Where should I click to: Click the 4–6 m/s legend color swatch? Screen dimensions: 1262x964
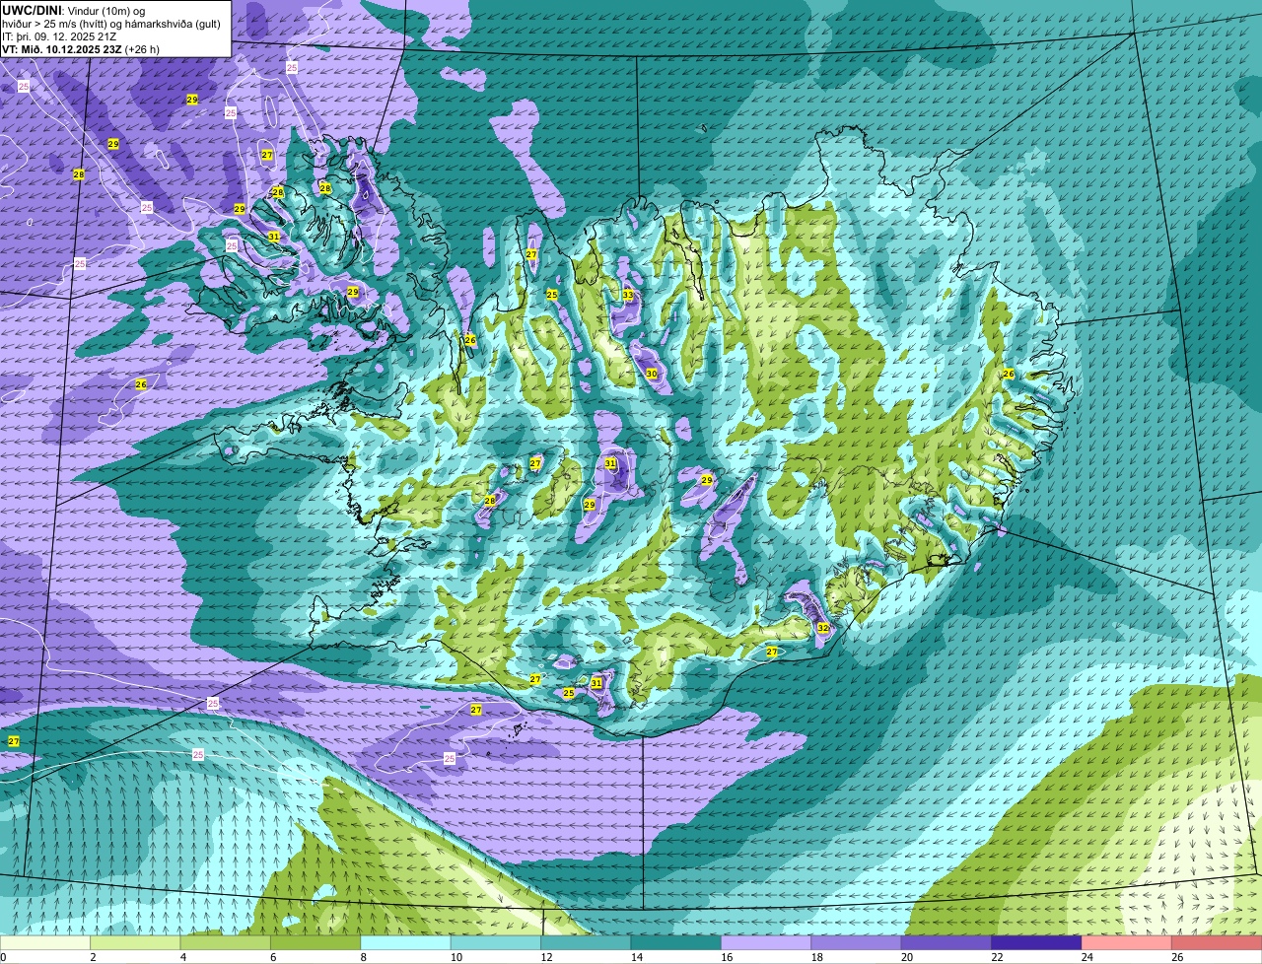226,943
